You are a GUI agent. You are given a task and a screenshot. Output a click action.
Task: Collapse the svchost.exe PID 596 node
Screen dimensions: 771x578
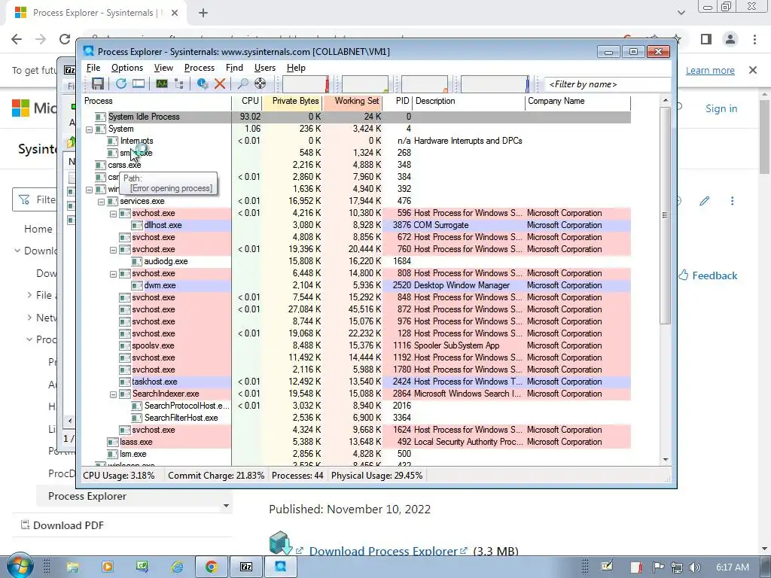click(113, 213)
